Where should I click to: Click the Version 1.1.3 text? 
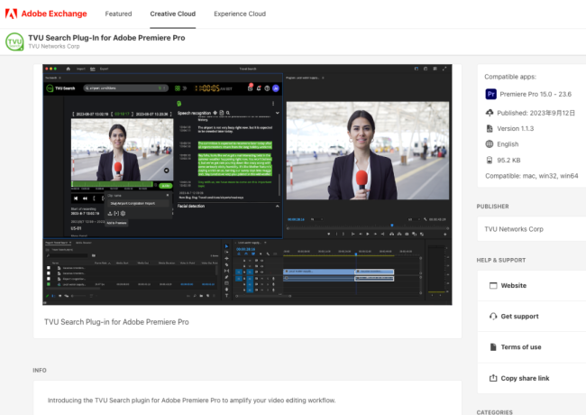(516, 129)
